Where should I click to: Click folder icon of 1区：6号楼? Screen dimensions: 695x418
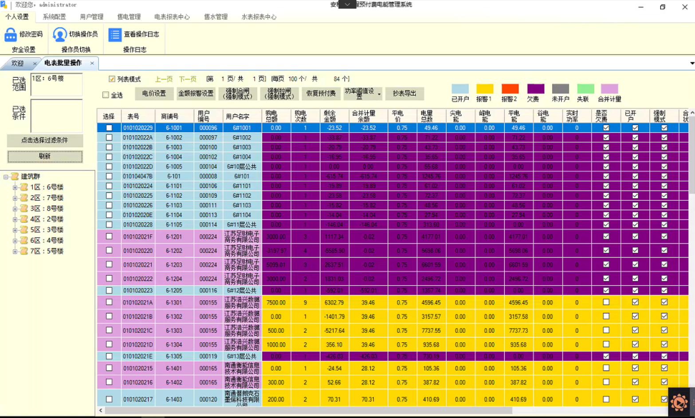(24, 187)
